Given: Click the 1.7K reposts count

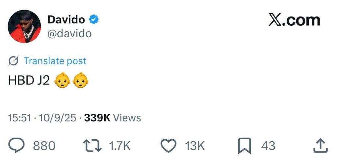Looking at the screenshot, I should [x=119, y=146].
